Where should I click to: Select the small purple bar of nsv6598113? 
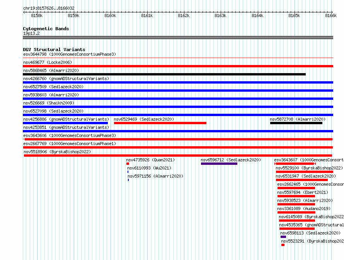pos(283,237)
